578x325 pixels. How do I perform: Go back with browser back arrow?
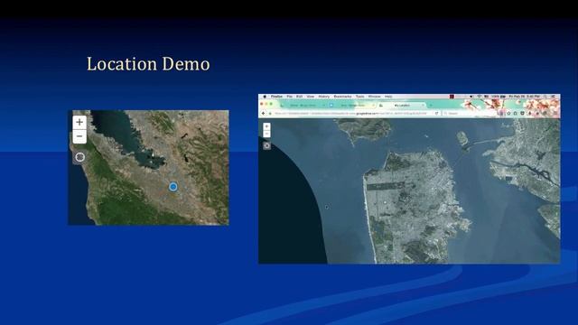(x=263, y=114)
